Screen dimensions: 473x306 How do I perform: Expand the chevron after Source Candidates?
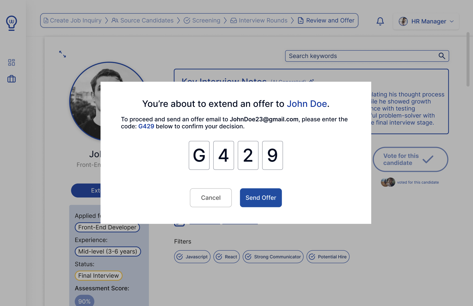click(178, 20)
